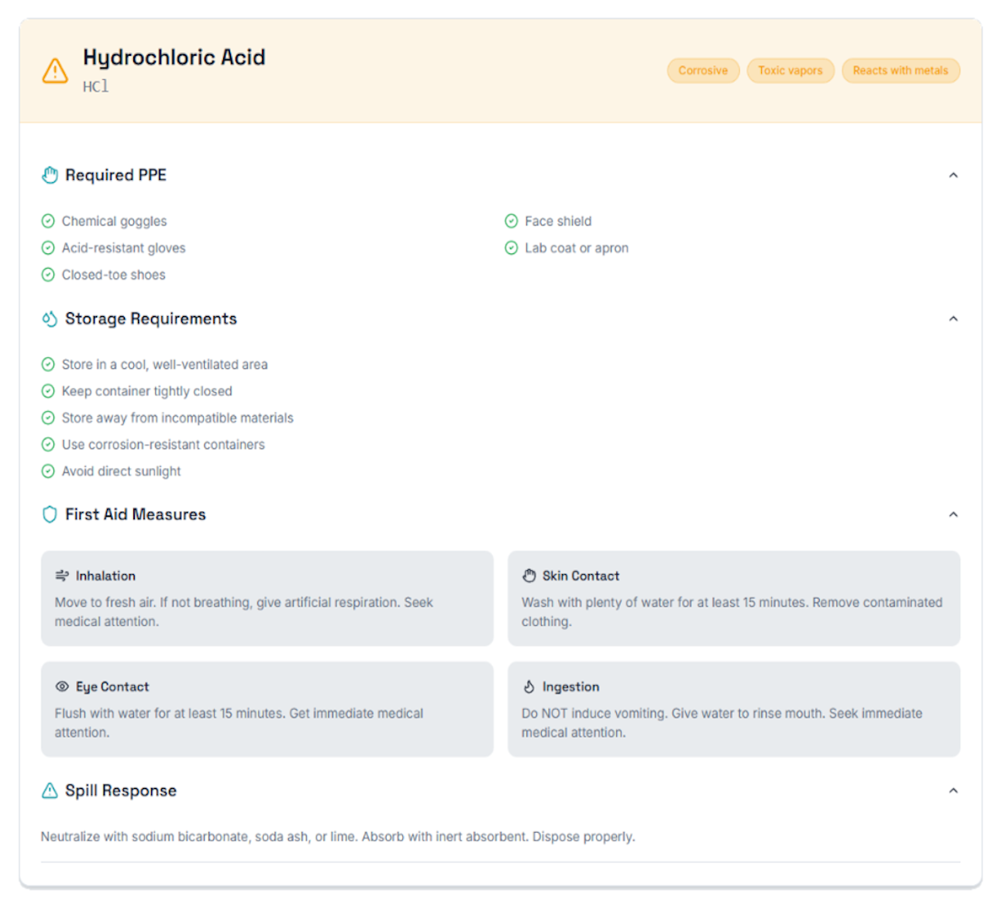Click the Hydrochloric Acid title
This screenshot has height=908, width=999.
click(174, 57)
